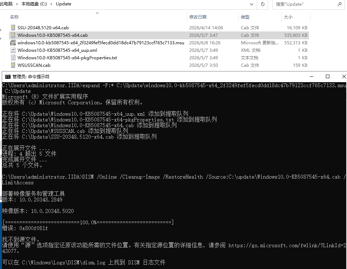Click the 2026/6/8 16:26 date cell
Image resolution: width=347 pixels, height=269 pixels.
(x=205, y=43)
